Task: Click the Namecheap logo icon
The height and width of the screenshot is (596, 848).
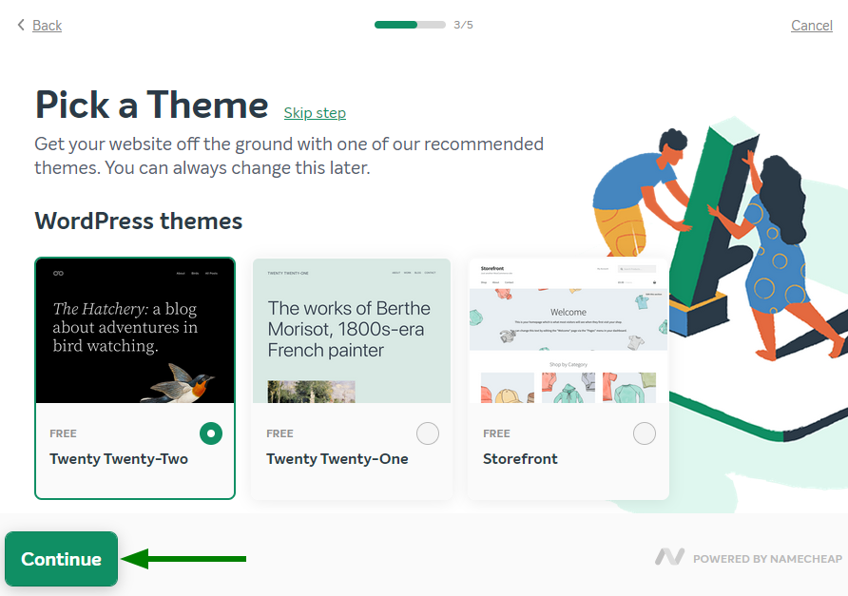Action: click(670, 557)
